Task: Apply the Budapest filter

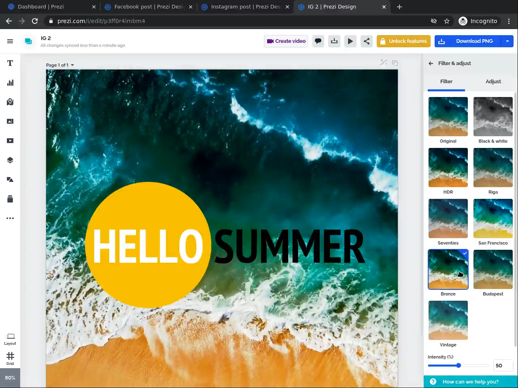Action: tap(493, 269)
